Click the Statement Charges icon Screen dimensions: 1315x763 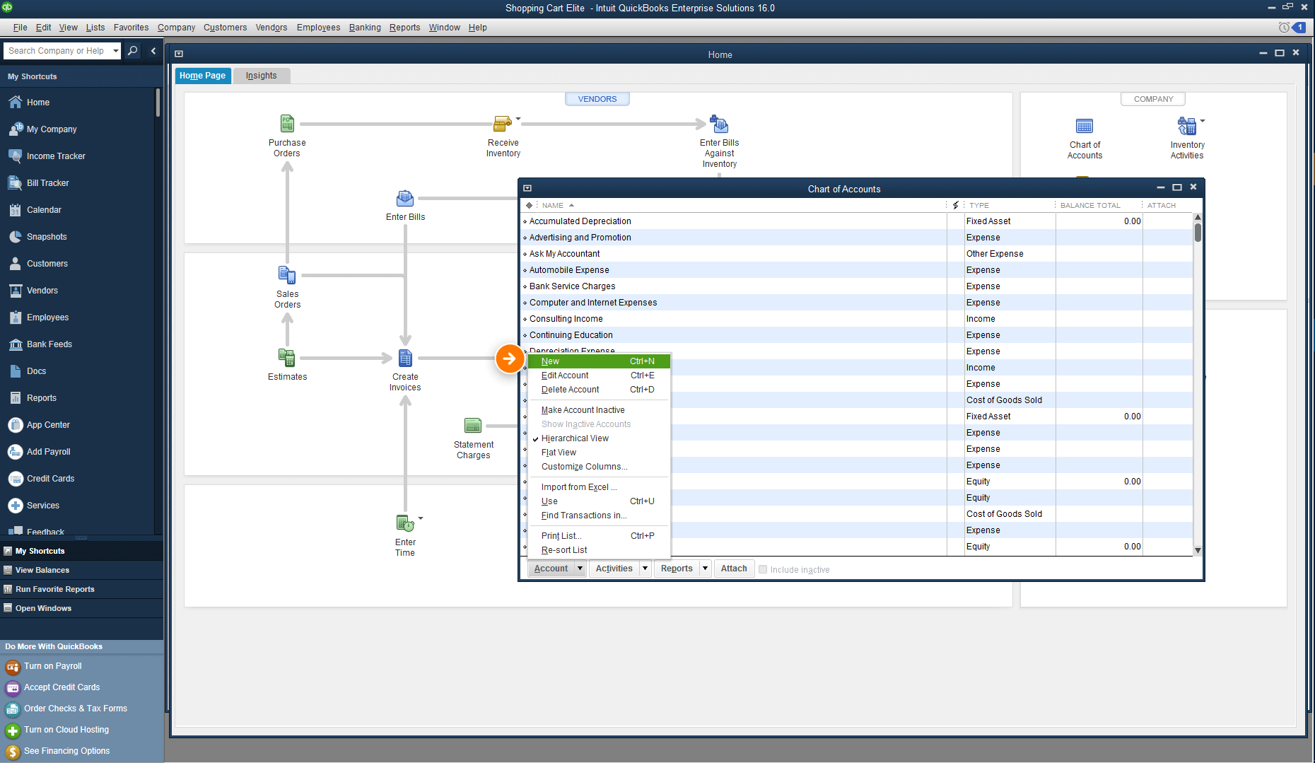[x=473, y=425]
